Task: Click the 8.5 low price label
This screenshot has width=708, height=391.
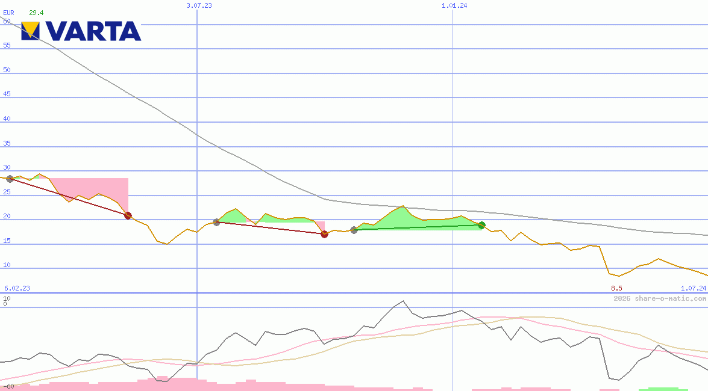Action: [616, 289]
